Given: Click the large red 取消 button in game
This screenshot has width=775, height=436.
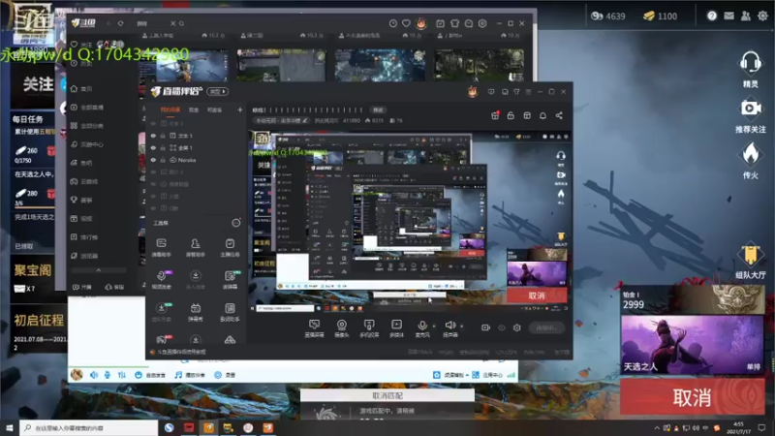Looking at the screenshot, I should (x=692, y=397).
